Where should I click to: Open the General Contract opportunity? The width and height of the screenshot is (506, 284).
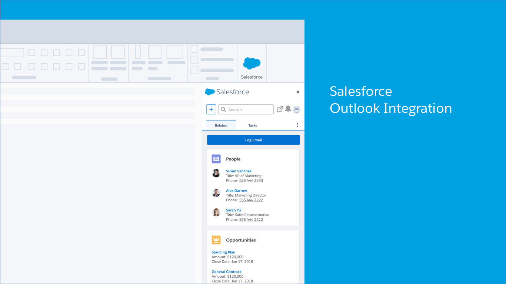tap(226, 272)
